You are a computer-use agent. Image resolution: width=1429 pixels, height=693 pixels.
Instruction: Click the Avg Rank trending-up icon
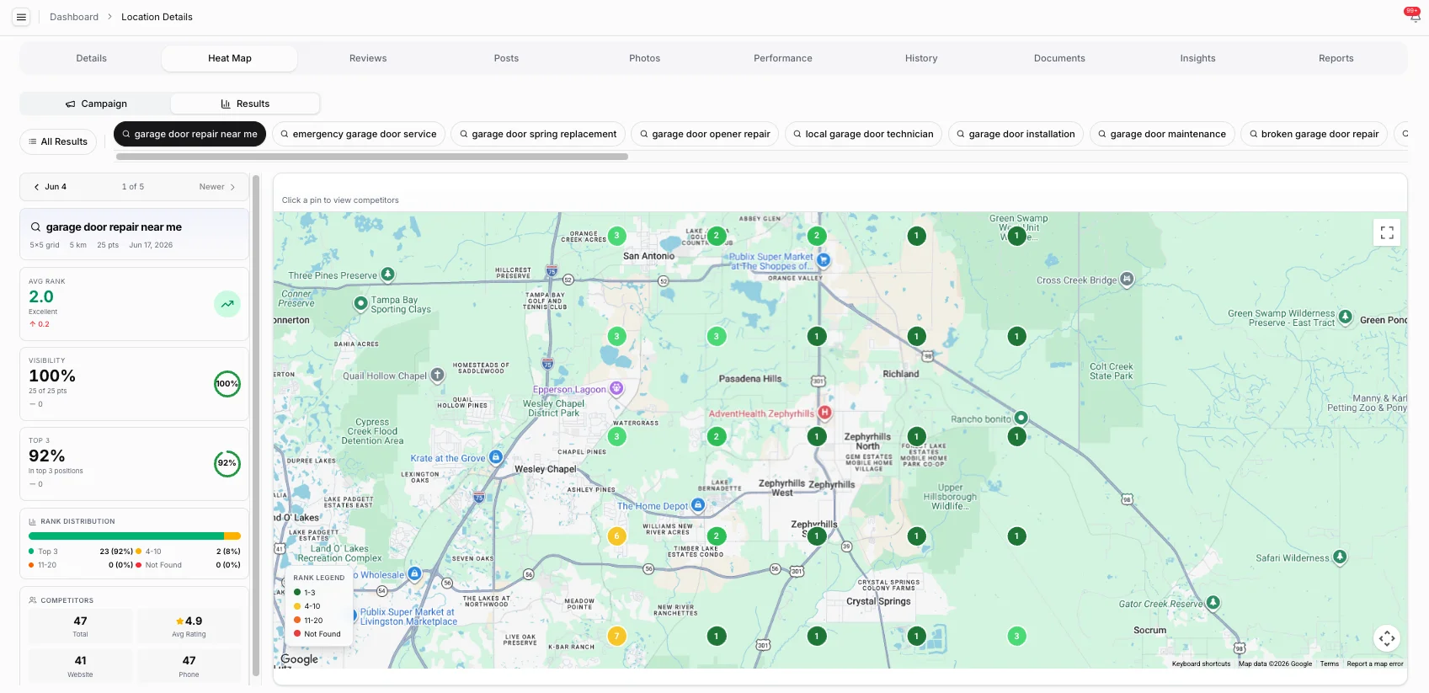tap(227, 304)
